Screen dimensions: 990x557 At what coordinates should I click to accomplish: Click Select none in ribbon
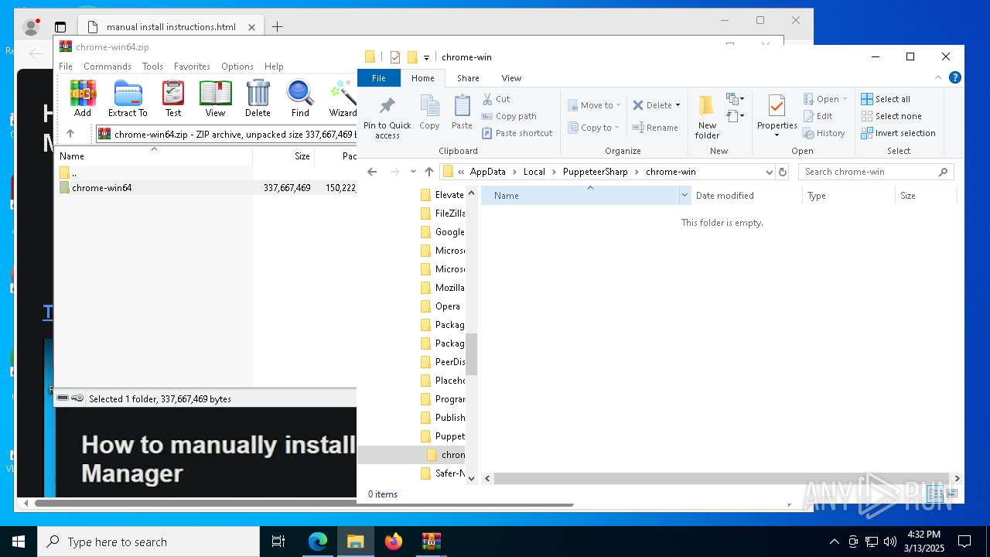pos(891,116)
